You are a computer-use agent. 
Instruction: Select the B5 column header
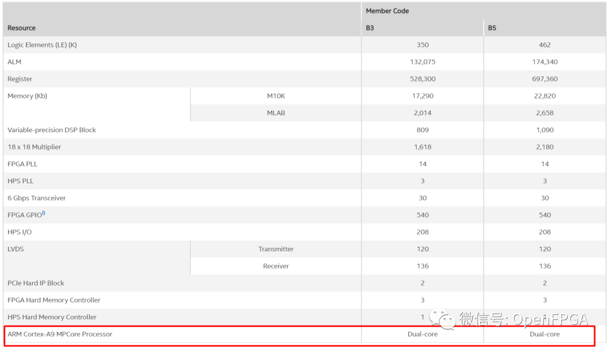pos(491,28)
